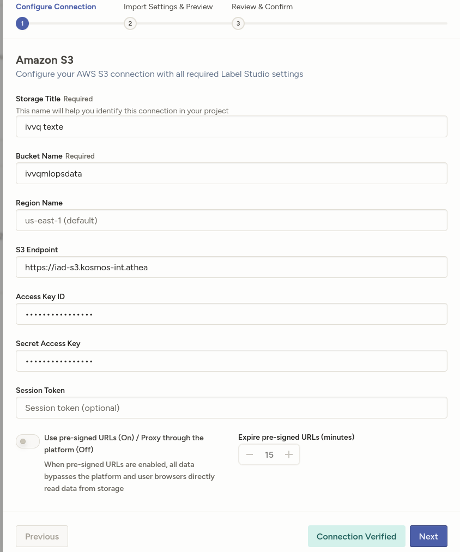This screenshot has height=552, width=460.
Task: Increase pre-signed URL expiry with plus icon
Action: [289, 454]
